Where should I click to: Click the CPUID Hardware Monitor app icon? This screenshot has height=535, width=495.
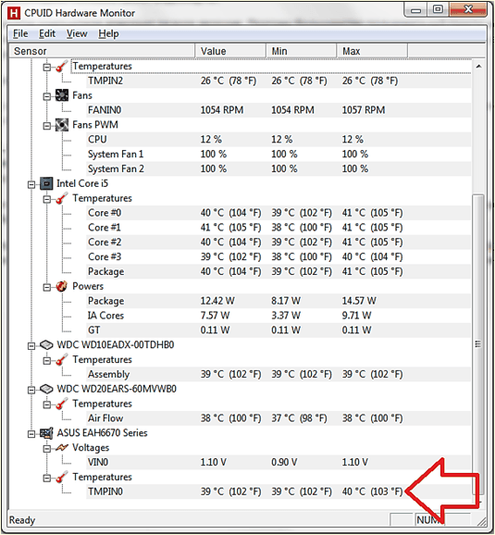tap(14, 13)
